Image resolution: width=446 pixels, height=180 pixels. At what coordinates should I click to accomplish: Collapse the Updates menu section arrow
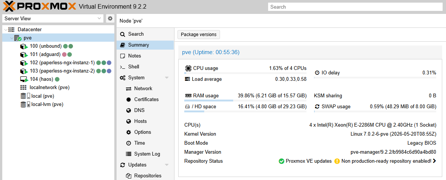point(167,165)
